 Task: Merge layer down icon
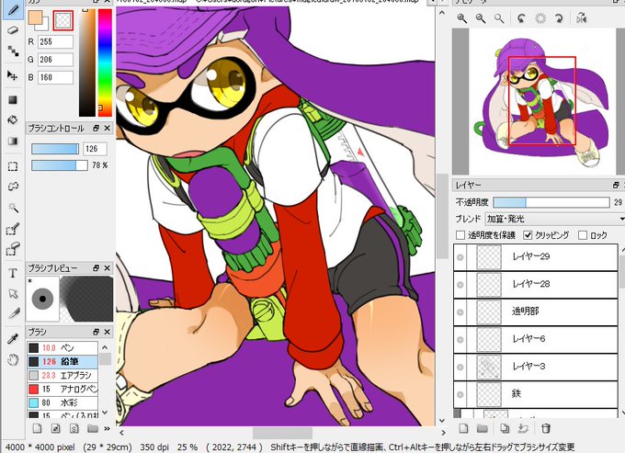click(523, 429)
